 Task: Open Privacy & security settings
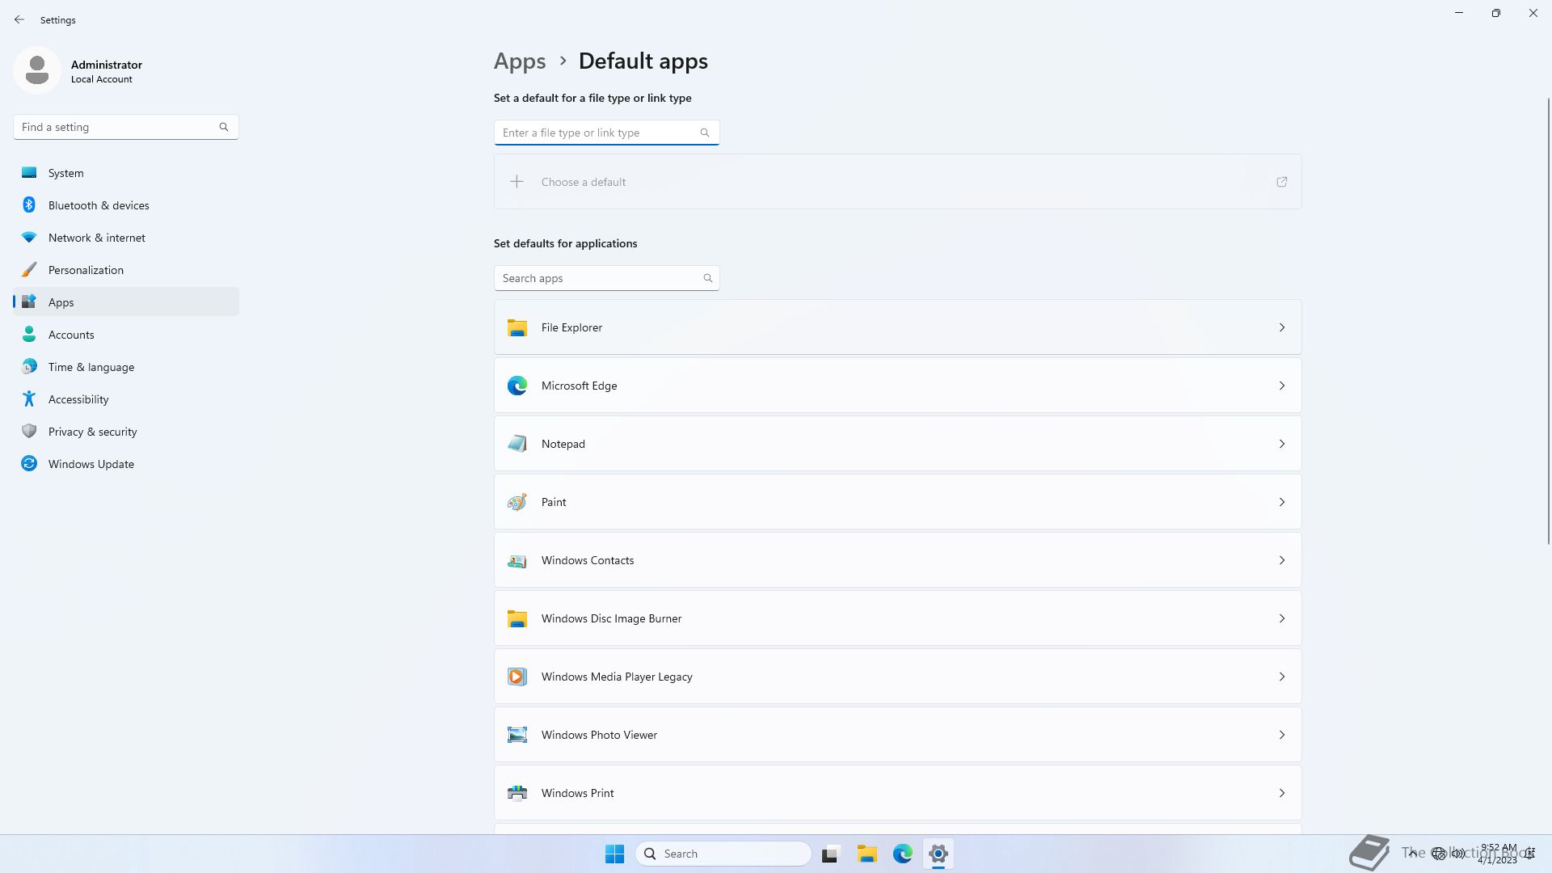coord(126,432)
